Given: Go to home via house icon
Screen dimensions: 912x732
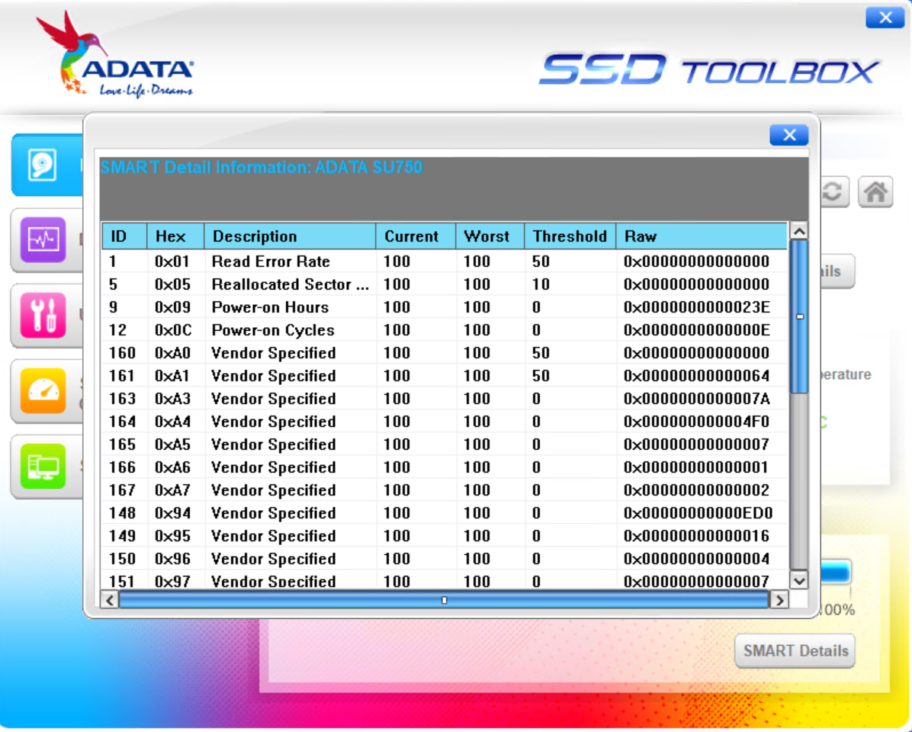Looking at the screenshot, I should pyautogui.click(x=875, y=192).
